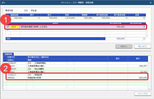Viewport: 154px width, 99px height.
Task: Click the magnifier zoom icon in title bar
Action: click(4, 3)
